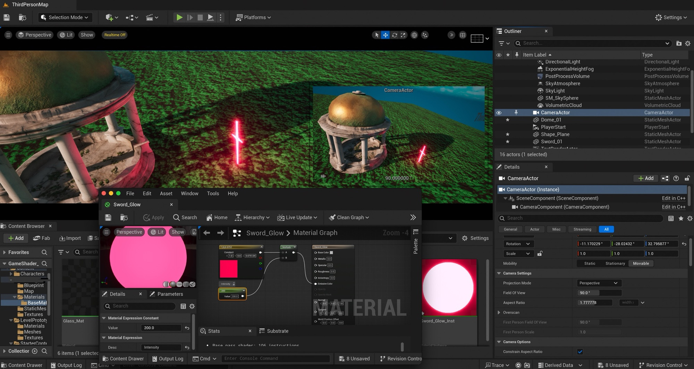Open the Hierarchy dropdown in the material editor

(x=252, y=217)
